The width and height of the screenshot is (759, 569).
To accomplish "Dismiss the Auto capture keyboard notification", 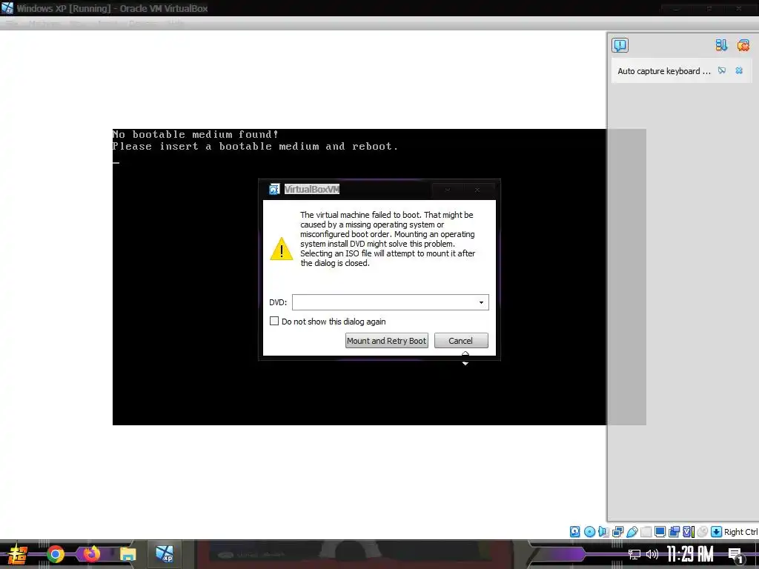I will pos(739,70).
